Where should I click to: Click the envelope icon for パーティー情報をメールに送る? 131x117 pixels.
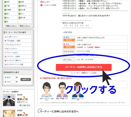[72, 73]
